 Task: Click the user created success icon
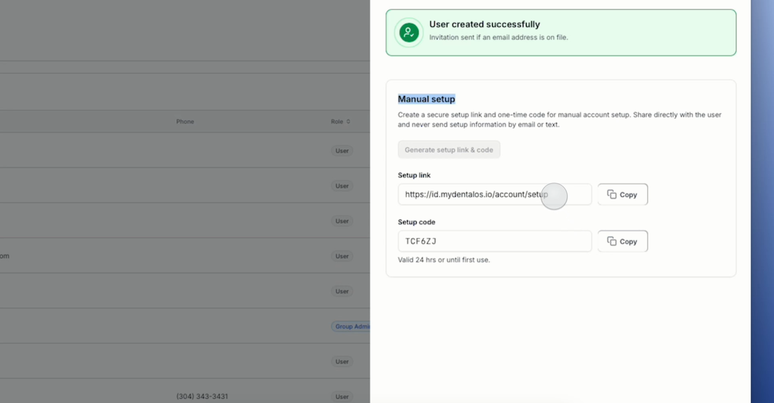point(409,33)
